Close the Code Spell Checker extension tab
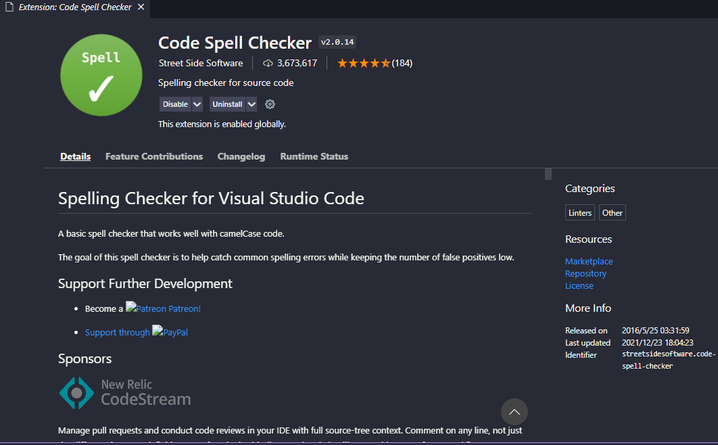Viewport: 718px width, 445px height. (x=141, y=7)
